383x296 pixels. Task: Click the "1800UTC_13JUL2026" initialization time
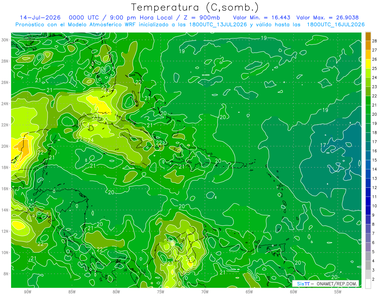click(218, 25)
